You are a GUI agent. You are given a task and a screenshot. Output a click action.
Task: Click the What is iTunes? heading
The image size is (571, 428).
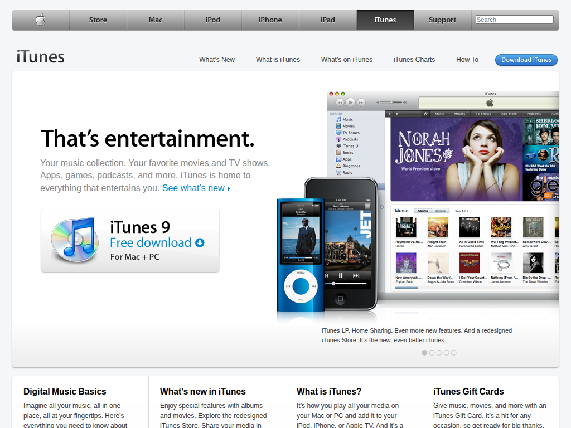click(x=329, y=391)
